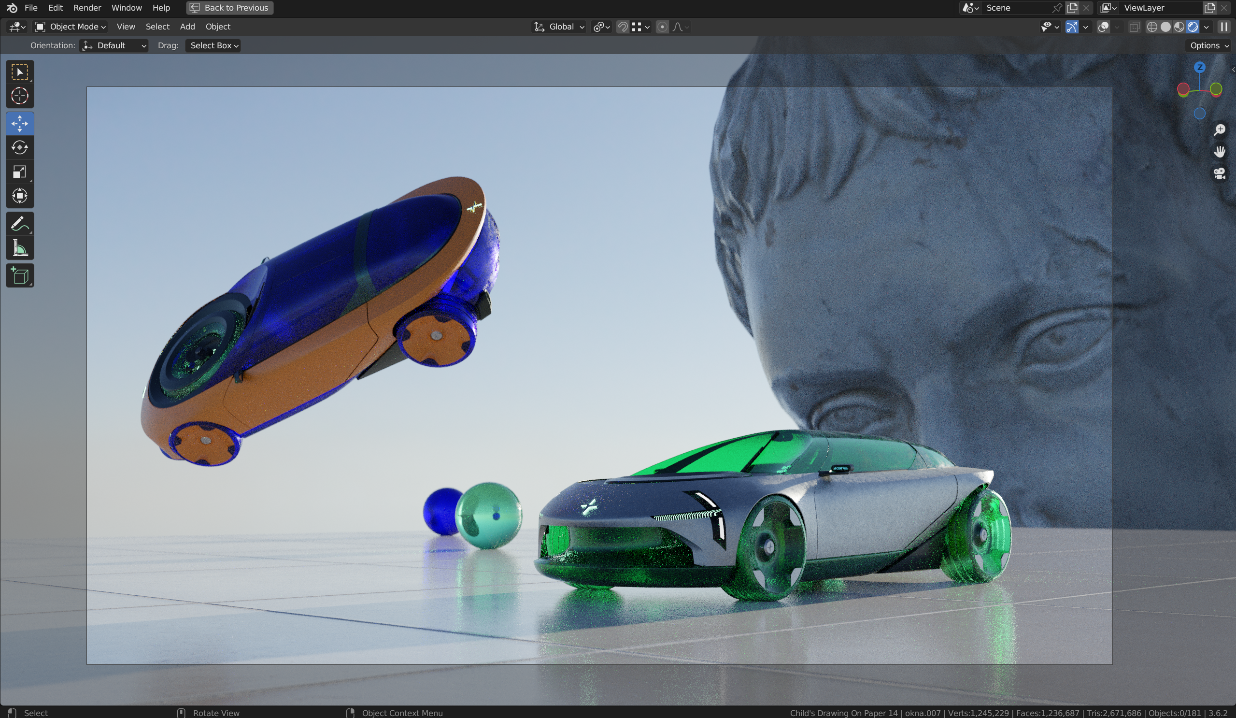Click the camera view icon

tap(1220, 173)
